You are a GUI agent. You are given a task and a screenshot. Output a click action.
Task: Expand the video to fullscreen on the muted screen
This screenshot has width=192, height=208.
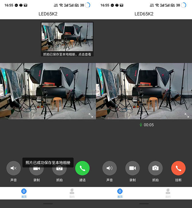click(x=91, y=115)
